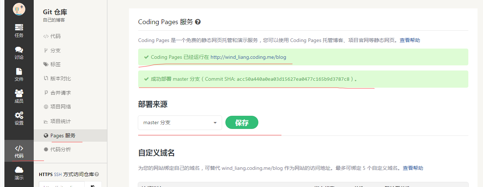Open the 设置 (Settings) gears icon
This screenshot has height=187, width=483.
(x=19, y=118)
